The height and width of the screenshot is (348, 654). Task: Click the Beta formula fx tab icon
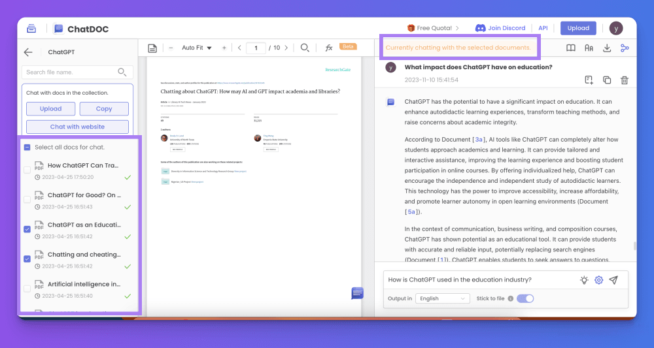coord(329,48)
